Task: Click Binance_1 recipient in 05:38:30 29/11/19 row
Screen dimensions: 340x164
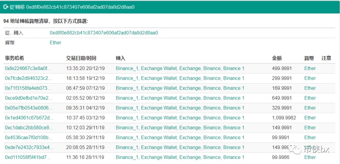Action: [x=180, y=138]
